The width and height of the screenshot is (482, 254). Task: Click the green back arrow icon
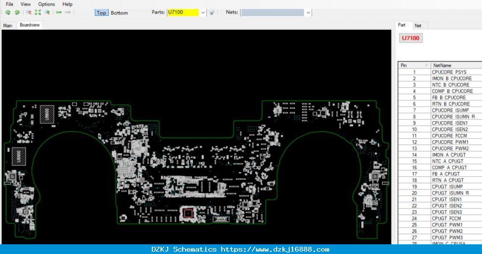pos(58,13)
